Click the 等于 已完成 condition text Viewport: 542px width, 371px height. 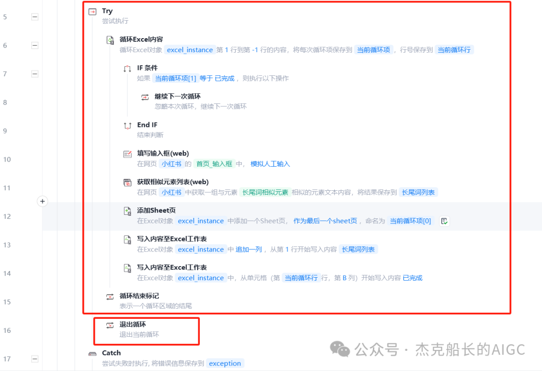point(217,78)
